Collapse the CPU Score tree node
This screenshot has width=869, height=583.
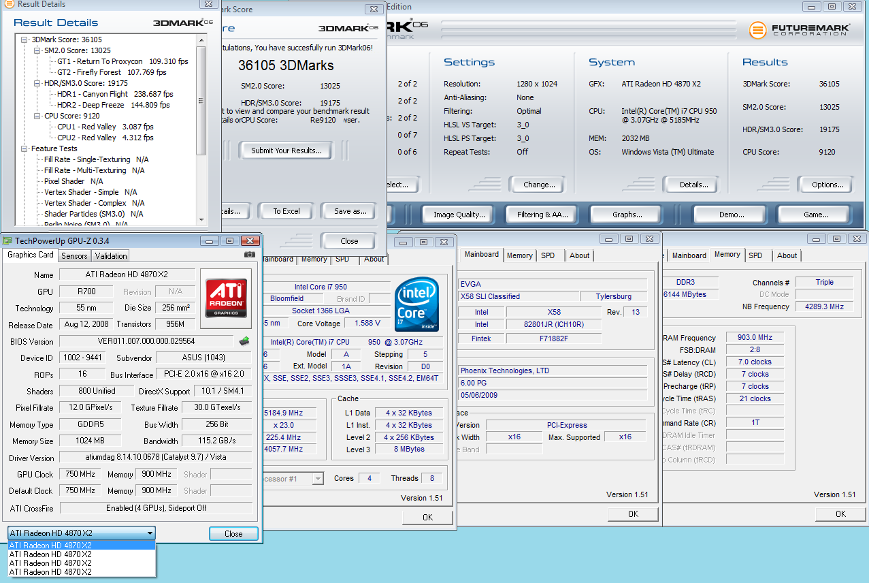point(37,116)
